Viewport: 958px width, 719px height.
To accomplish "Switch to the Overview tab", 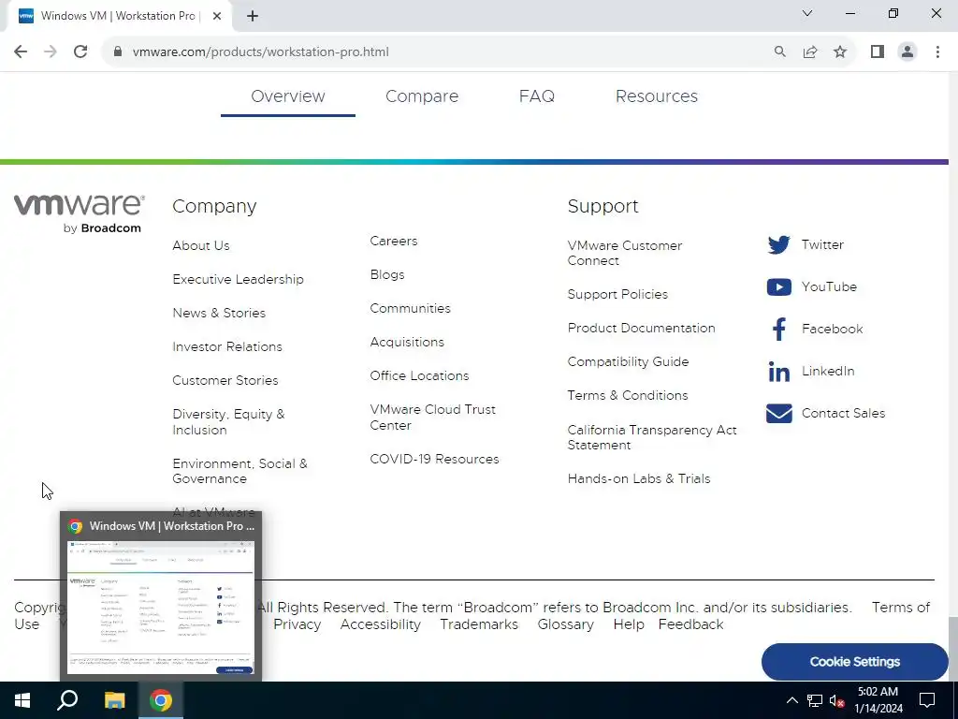I will coord(288,96).
